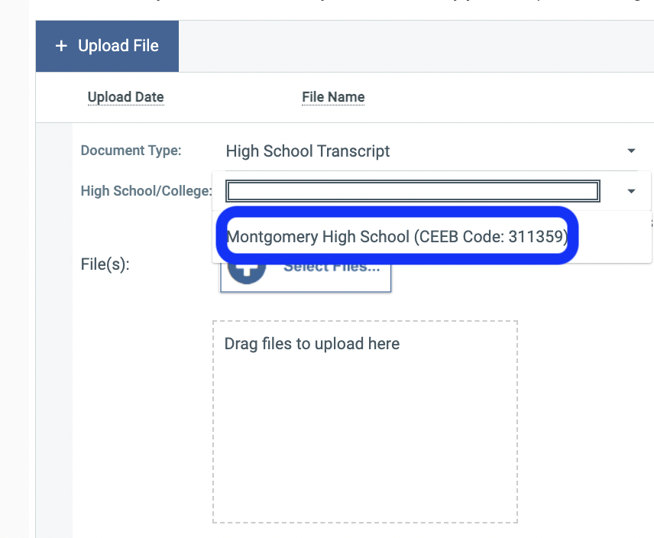Choose Montgomery High School (CEEB Code: 311359)

(x=397, y=237)
